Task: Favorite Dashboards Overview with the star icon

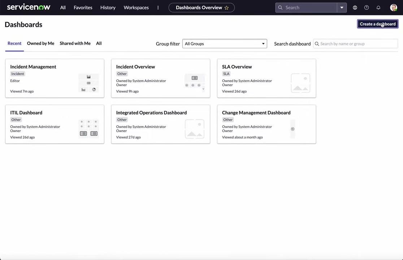Action: pos(226,8)
